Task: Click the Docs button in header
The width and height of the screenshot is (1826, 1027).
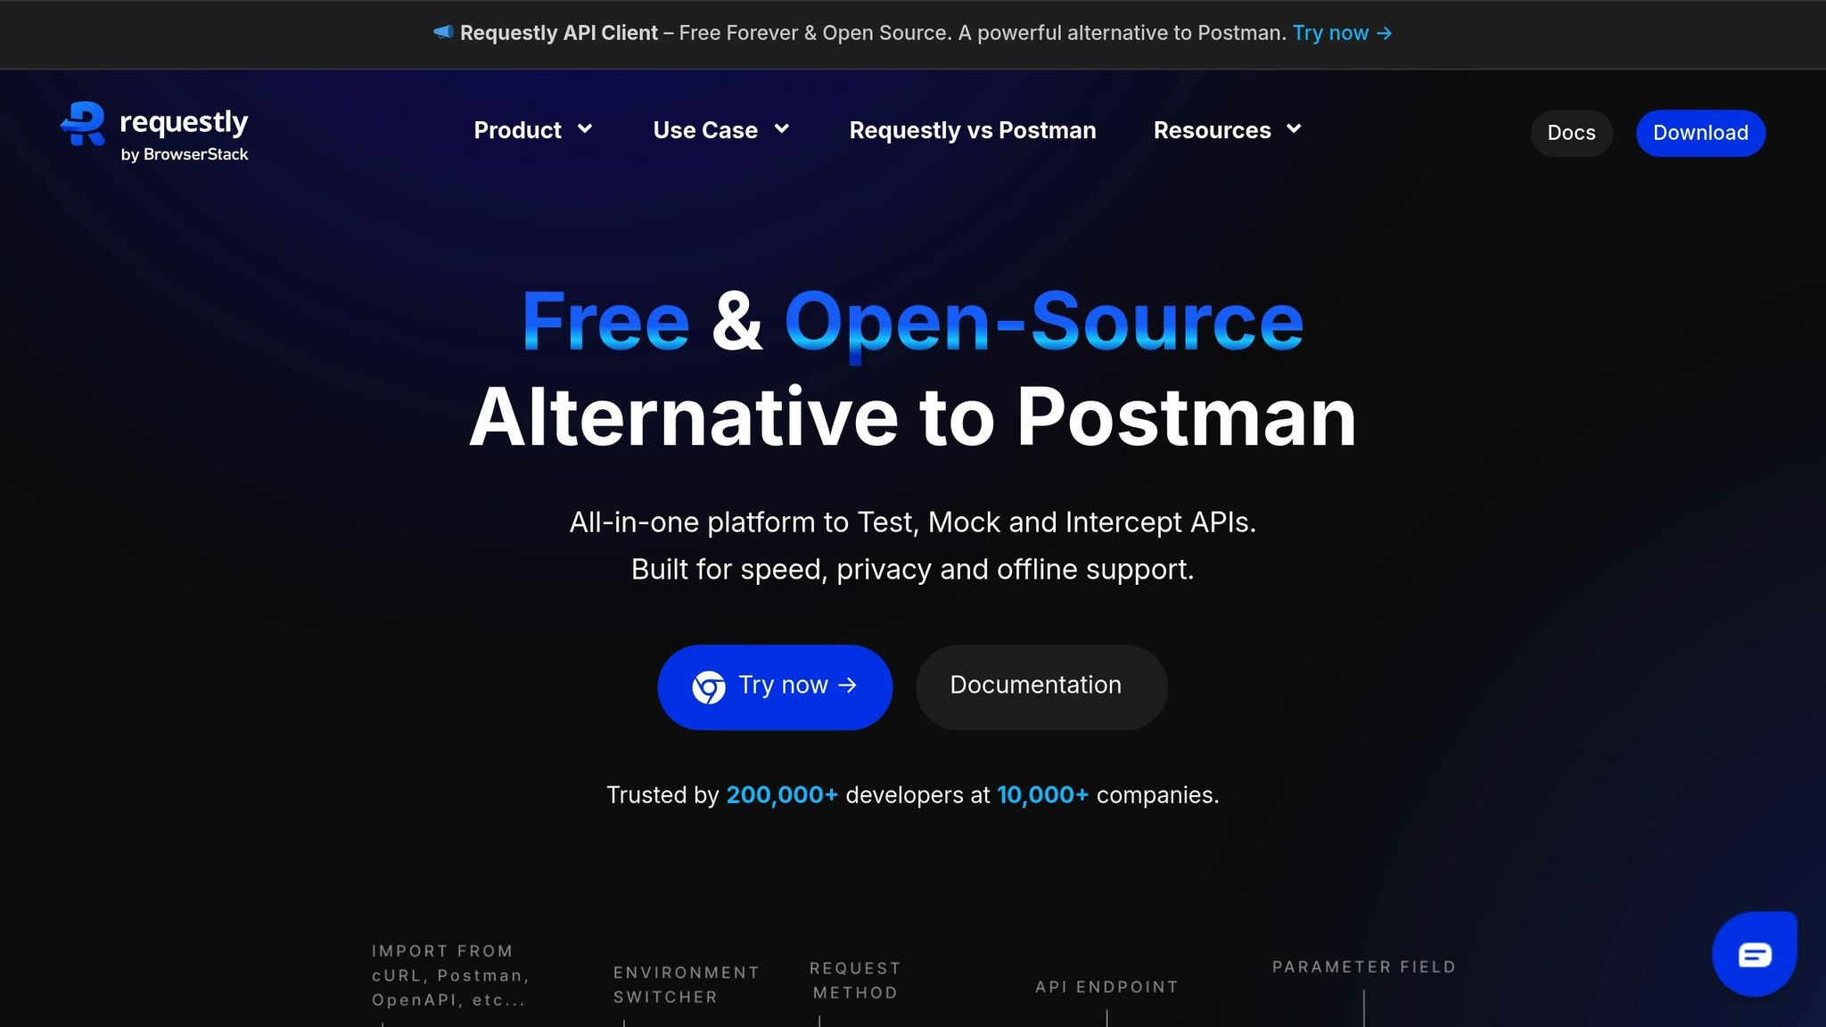Action: tap(1571, 133)
